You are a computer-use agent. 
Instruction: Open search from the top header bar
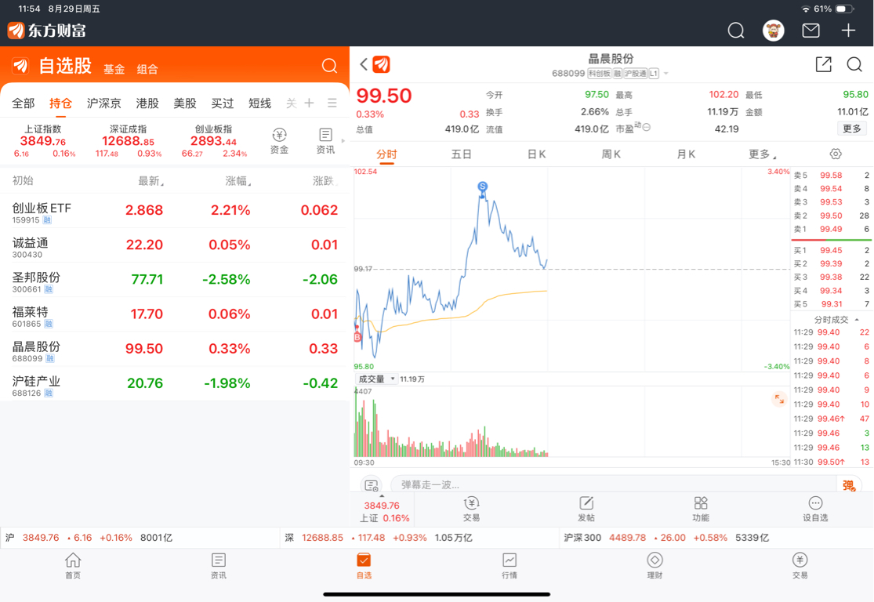(x=736, y=31)
